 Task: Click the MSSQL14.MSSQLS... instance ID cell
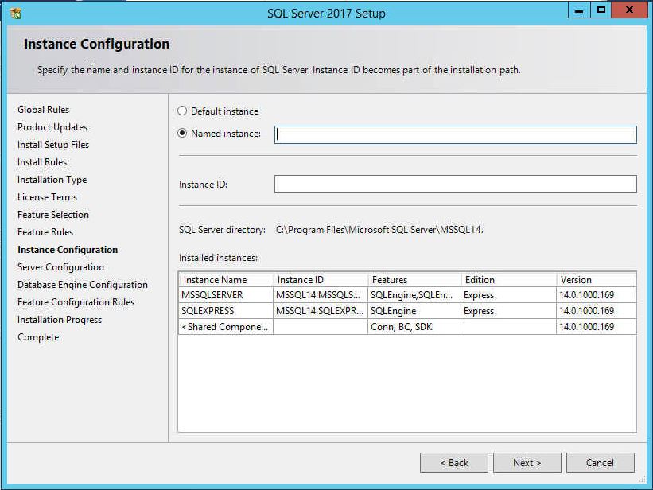click(320, 295)
